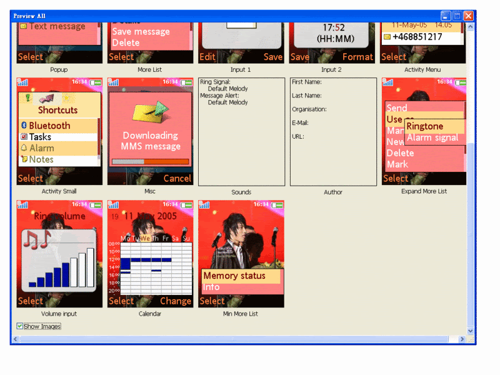Click the horizontal scrollbar left arrow
The image size is (500, 375).
[15, 339]
